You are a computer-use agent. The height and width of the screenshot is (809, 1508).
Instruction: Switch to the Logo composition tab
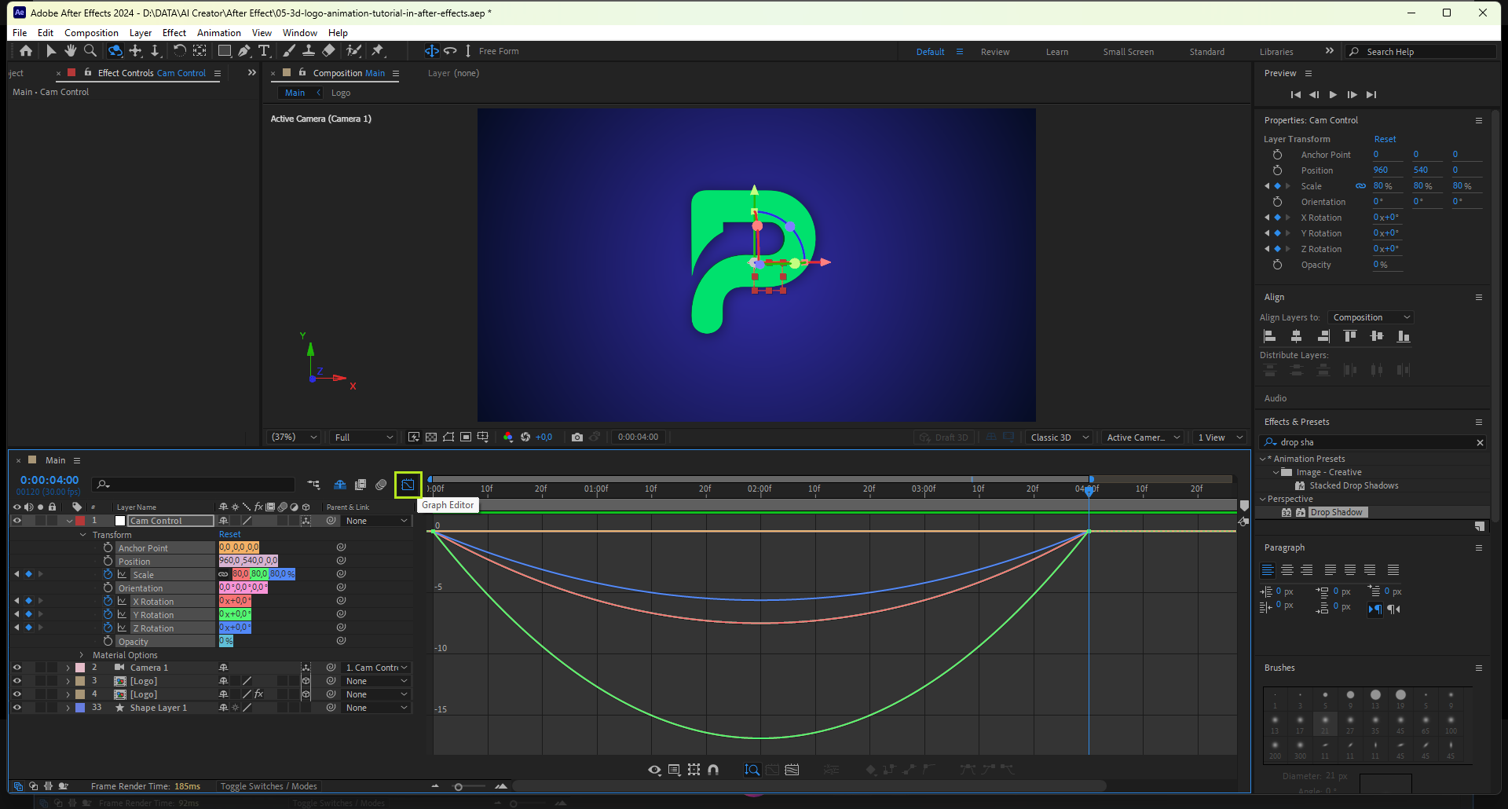(341, 93)
